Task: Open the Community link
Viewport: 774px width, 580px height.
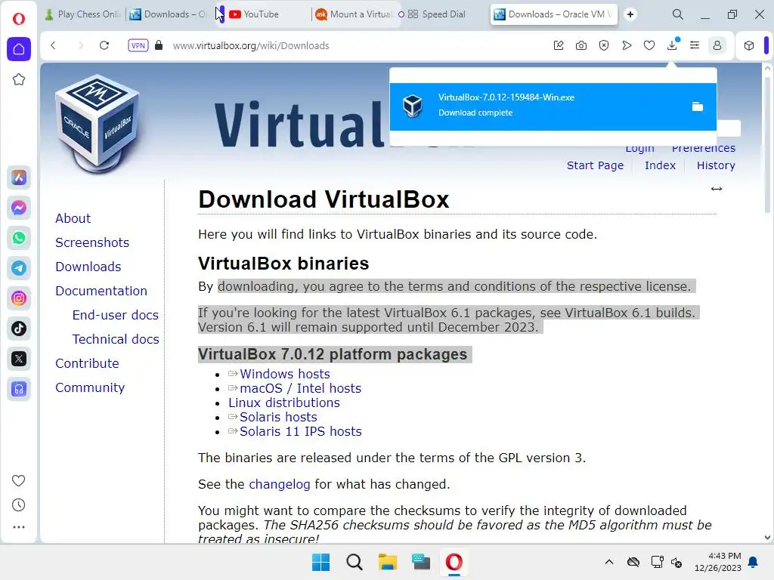Action: pos(90,387)
